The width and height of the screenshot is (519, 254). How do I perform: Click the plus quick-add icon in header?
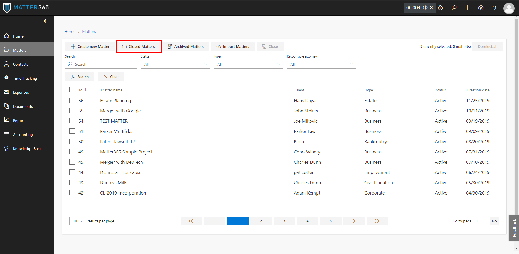pos(467,8)
